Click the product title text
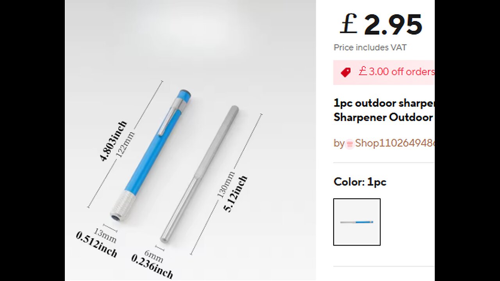 pos(384,110)
